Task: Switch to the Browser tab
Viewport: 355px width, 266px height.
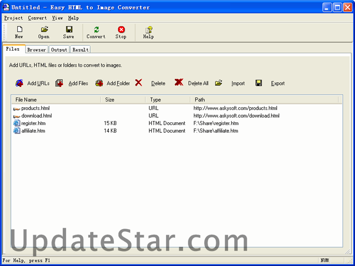Action: click(x=36, y=50)
